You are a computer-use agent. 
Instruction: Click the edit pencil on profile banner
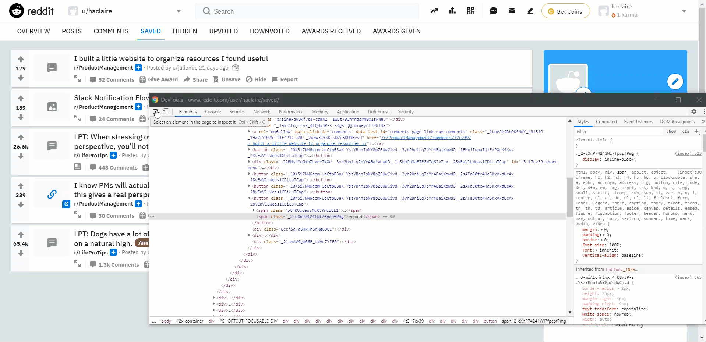675,82
